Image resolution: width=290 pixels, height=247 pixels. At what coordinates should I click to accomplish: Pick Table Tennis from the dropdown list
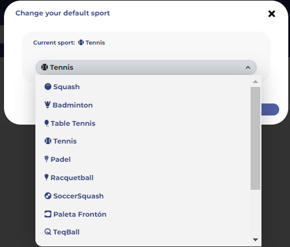143,124
